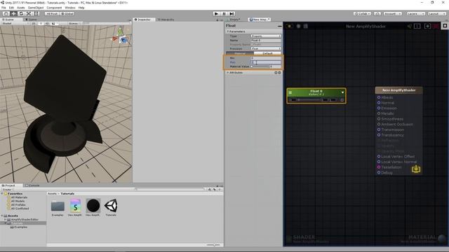Viewport: 449px width, 252px height.
Task: Click the update shader circle icon
Action: [298, 26]
